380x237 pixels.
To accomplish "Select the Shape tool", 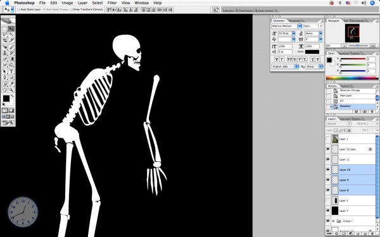I will point(11,77).
